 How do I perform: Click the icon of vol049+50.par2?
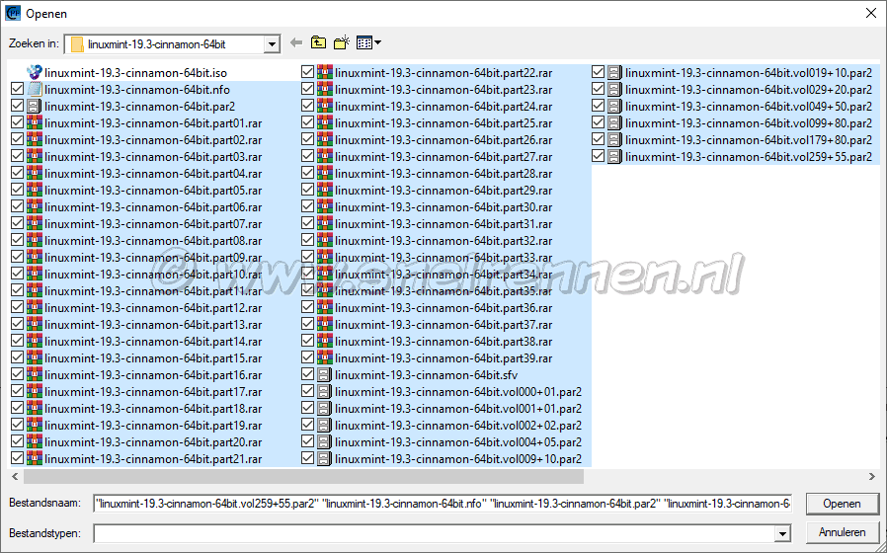(x=615, y=107)
